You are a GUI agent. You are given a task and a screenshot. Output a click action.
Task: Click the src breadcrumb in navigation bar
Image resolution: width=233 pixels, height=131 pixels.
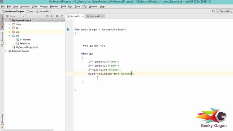31,11
